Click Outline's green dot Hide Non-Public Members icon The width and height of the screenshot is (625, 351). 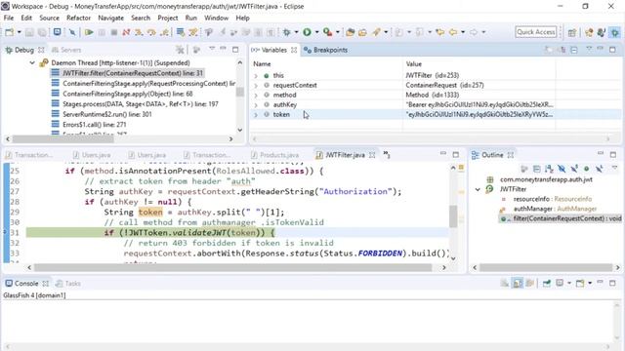586,169
